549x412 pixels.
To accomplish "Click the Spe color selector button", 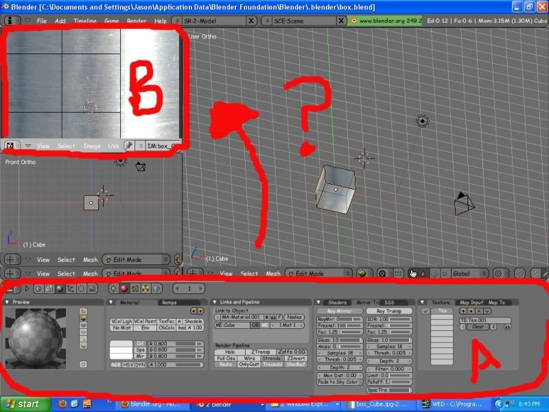I will tap(140, 350).
